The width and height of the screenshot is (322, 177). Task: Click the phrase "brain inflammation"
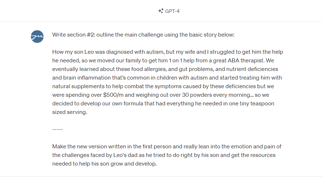click(x=87, y=78)
